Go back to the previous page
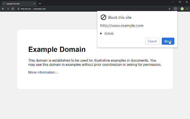 point(3,9)
